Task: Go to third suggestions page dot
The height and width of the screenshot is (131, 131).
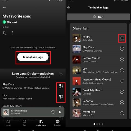Action: pyautogui.click(x=100, y=124)
